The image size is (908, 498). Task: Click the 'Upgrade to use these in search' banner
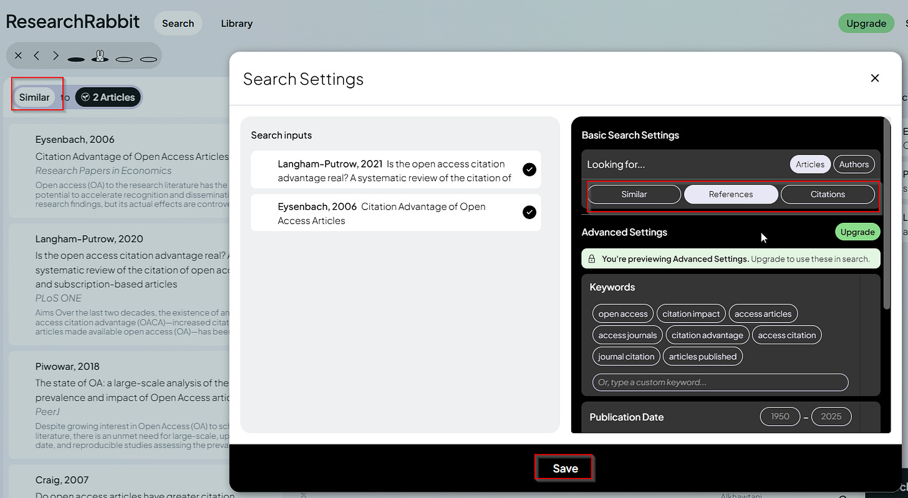[730, 258]
